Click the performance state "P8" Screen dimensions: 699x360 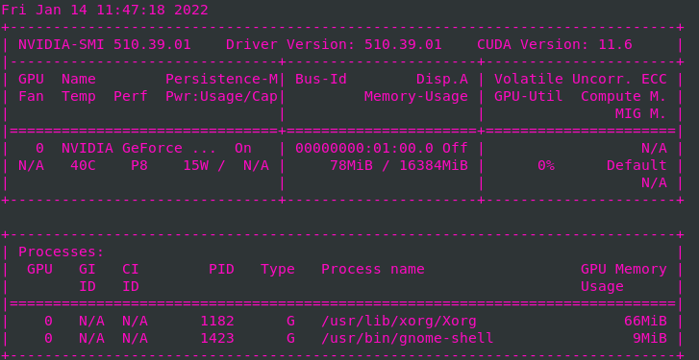[139, 165]
